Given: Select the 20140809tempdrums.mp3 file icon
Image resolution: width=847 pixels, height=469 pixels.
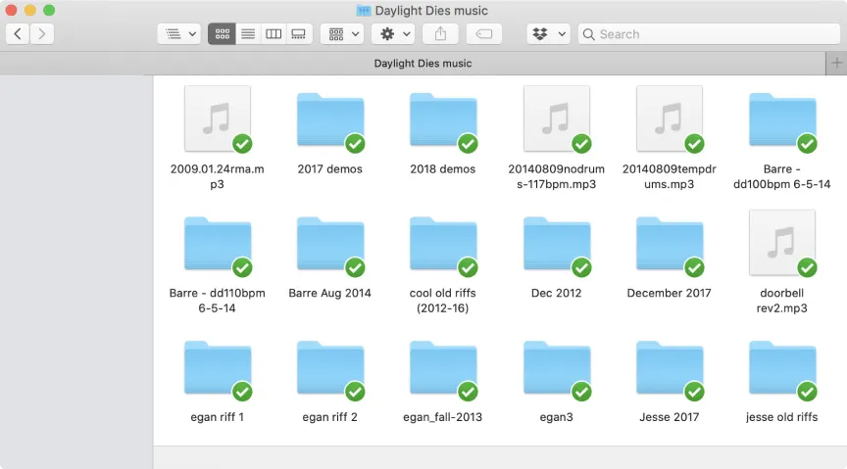Looking at the screenshot, I should click(x=670, y=118).
